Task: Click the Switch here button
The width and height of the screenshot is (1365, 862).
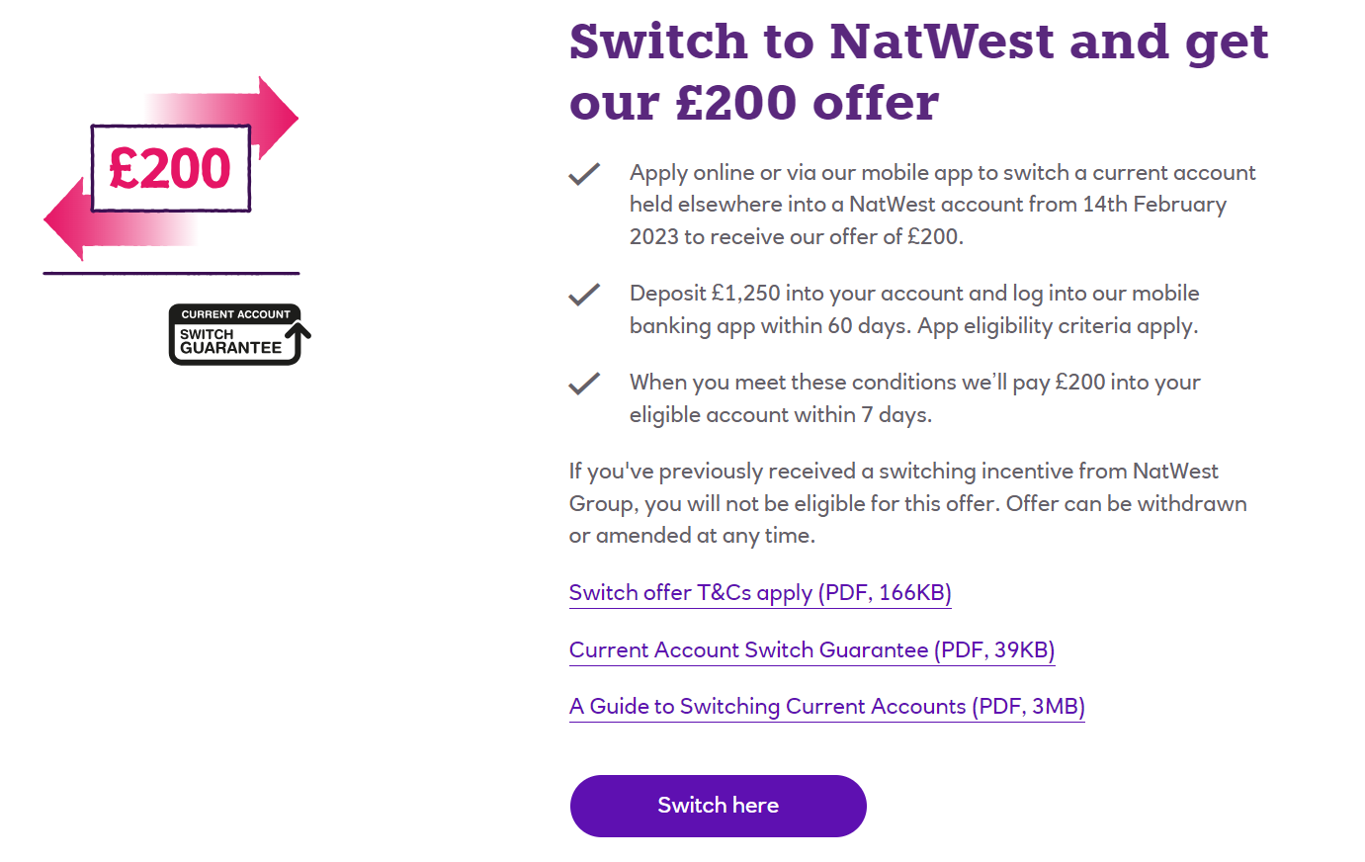Action: [x=719, y=806]
